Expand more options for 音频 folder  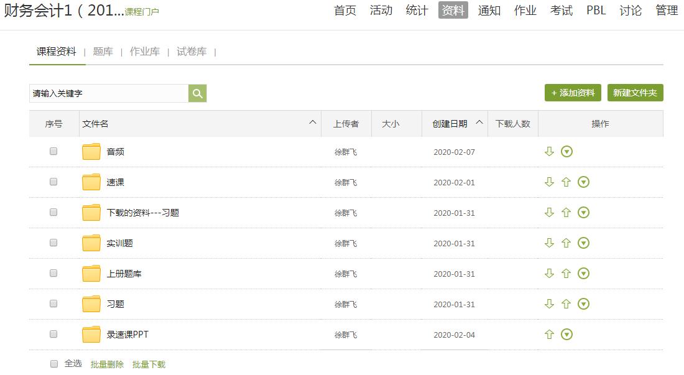pyautogui.click(x=566, y=151)
